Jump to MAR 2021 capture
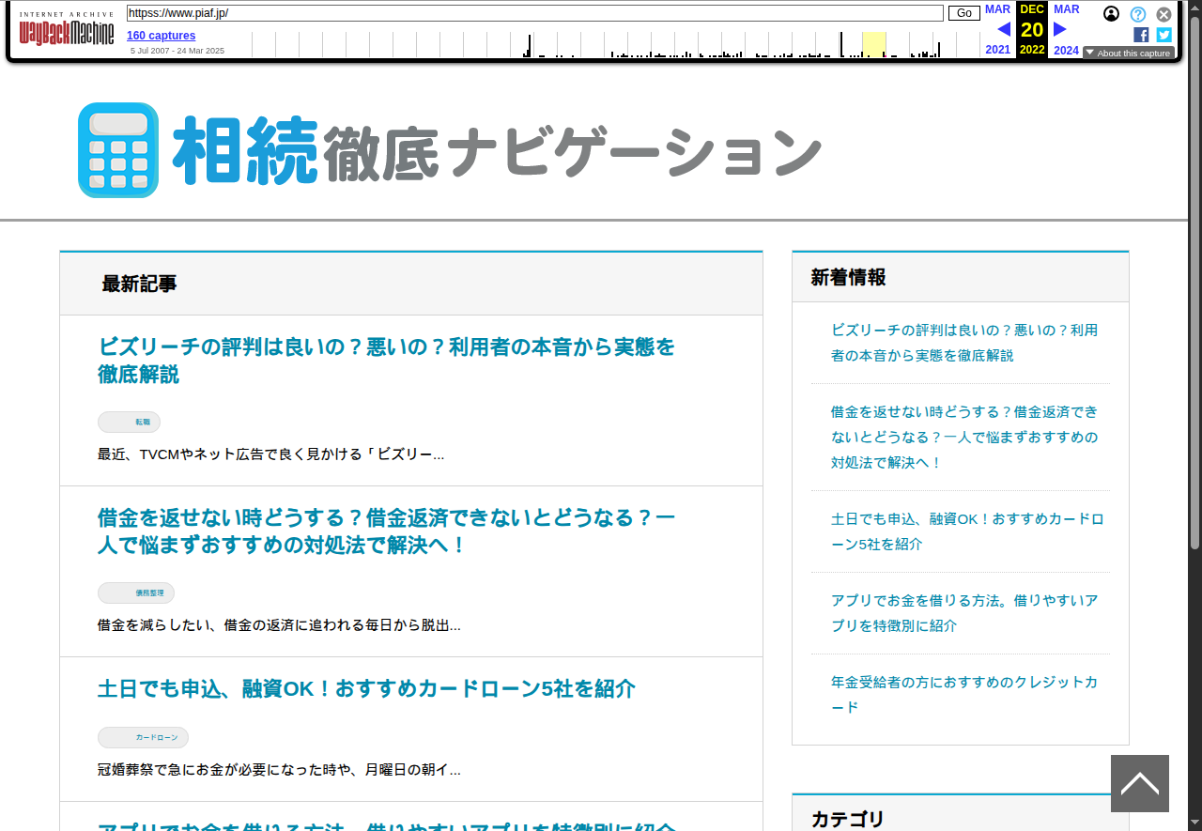Viewport: 1202px width, 831px height. pos(997,9)
